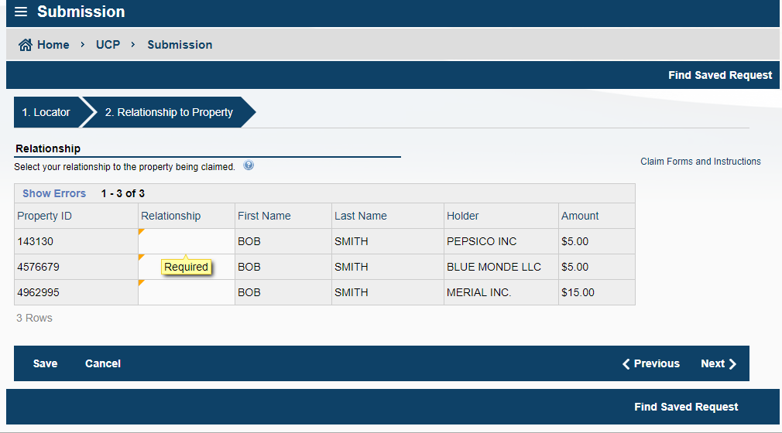
Task: Click $5.00 amount in BLUE MONDE row
Action: coord(596,267)
